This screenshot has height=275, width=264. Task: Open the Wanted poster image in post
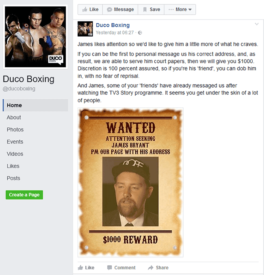130,183
